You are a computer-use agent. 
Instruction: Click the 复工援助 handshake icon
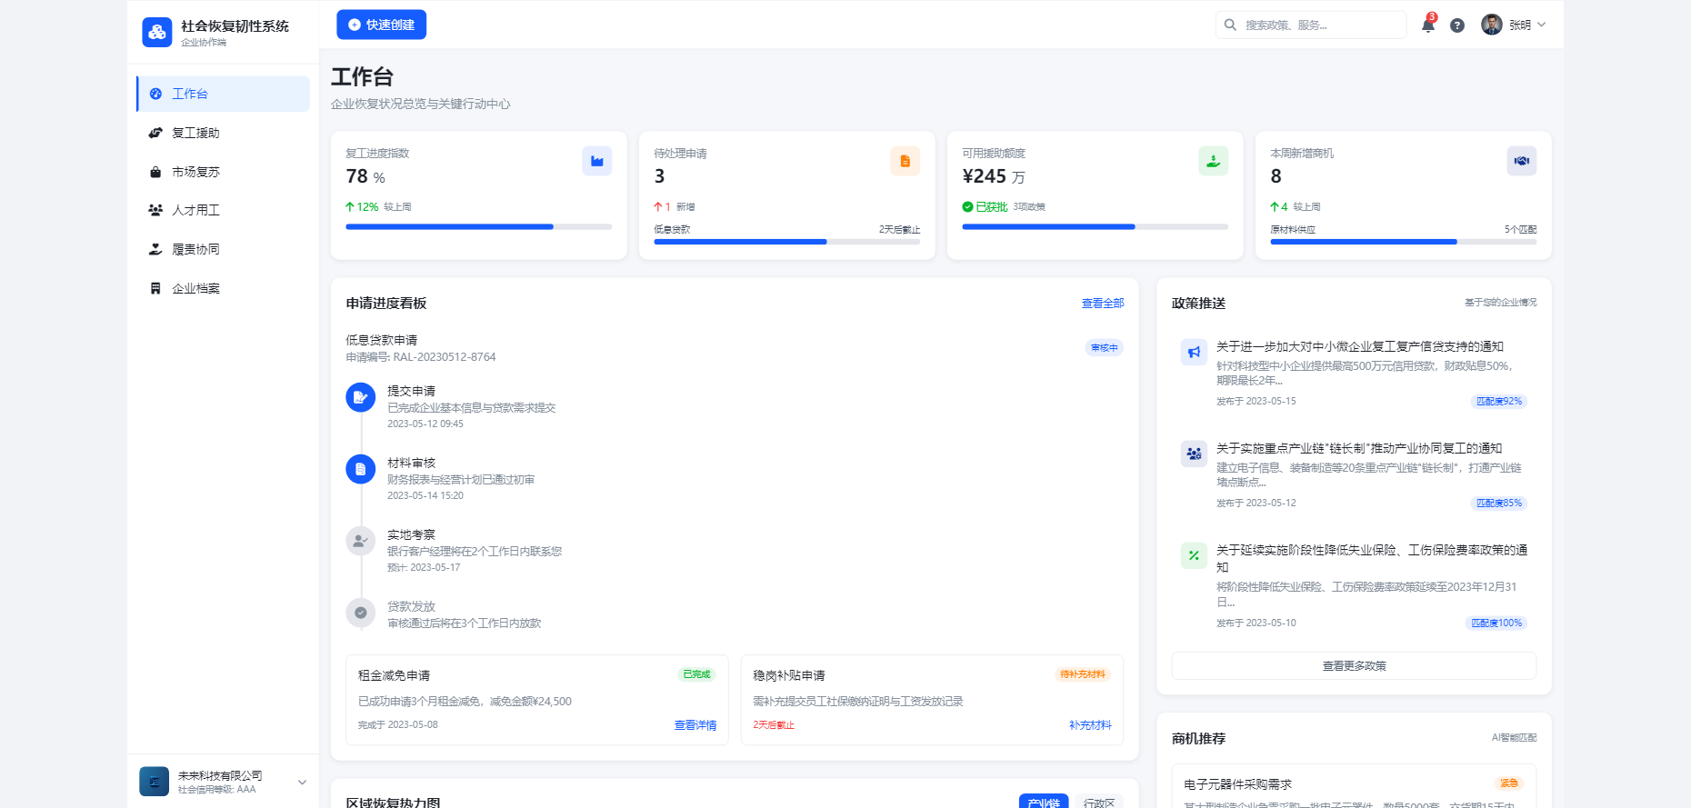[x=155, y=133]
